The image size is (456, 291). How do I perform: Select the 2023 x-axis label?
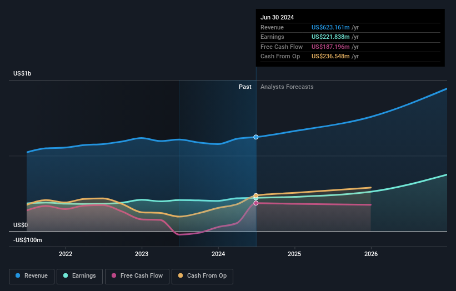[x=142, y=254]
